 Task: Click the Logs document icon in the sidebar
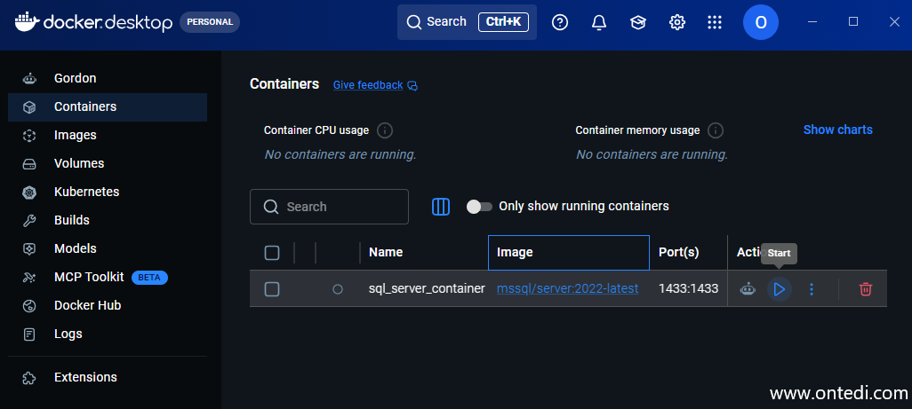point(29,334)
